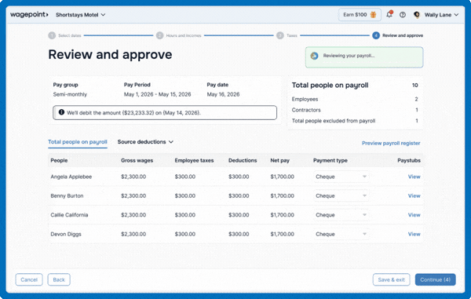The height and width of the screenshot is (299, 471).
Task: Click the Earn $100 button
Action: click(x=360, y=15)
